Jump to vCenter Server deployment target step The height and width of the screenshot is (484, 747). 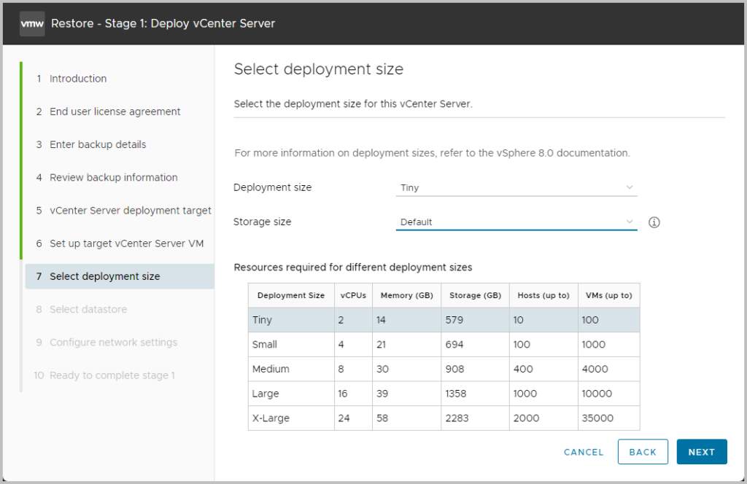point(130,211)
